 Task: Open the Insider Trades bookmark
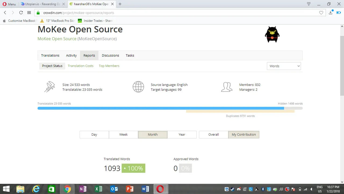click(x=95, y=21)
